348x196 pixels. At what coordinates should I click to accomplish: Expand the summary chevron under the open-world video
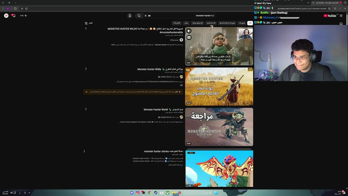pos(86,92)
